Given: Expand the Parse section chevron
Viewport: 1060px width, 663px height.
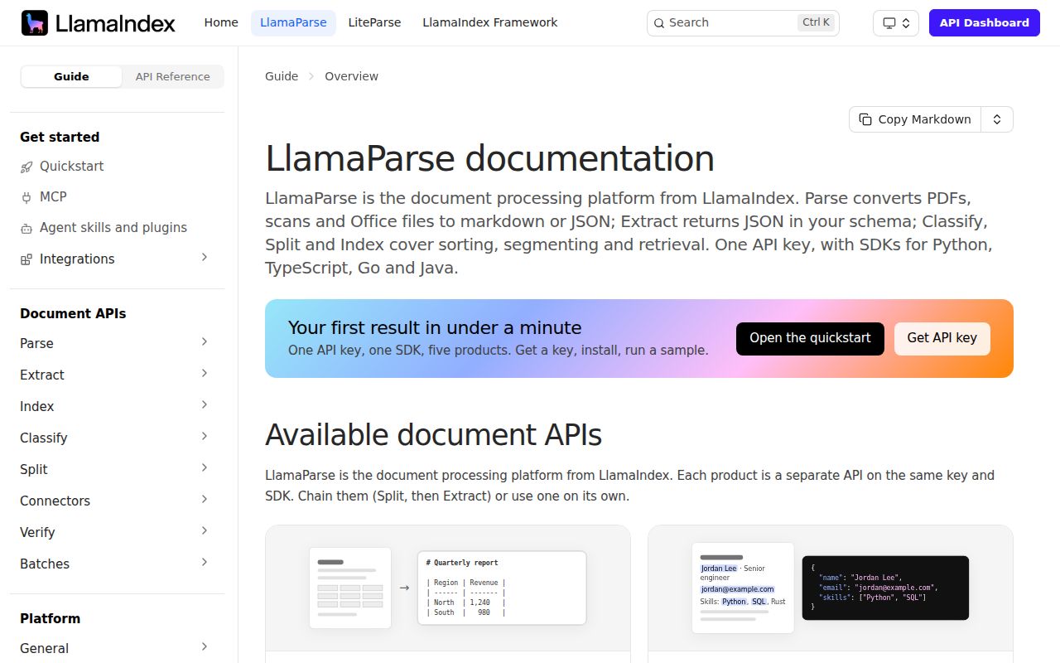Looking at the screenshot, I should click(205, 342).
